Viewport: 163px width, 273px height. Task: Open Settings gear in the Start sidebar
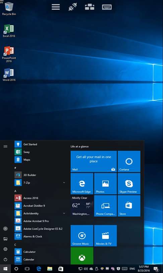5,249
